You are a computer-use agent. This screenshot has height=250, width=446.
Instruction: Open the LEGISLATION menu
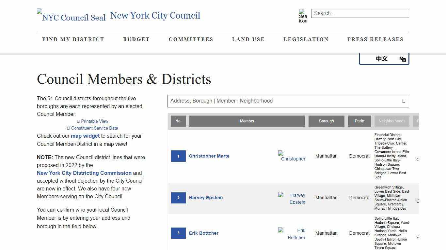click(306, 39)
